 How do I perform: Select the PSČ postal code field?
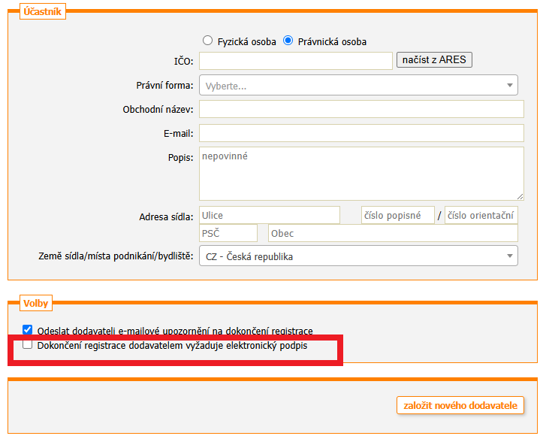point(228,234)
